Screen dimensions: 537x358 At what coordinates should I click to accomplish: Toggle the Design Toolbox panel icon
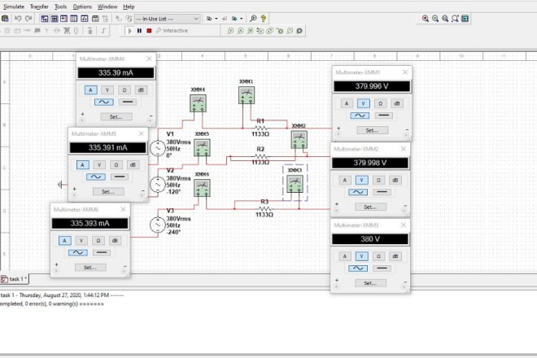45,19
